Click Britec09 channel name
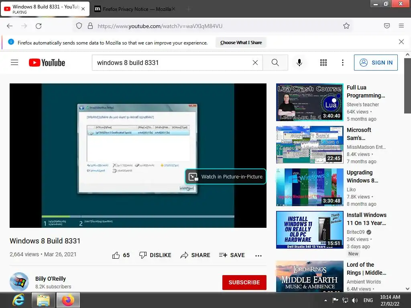The width and height of the screenshot is (411, 308). 356,232
